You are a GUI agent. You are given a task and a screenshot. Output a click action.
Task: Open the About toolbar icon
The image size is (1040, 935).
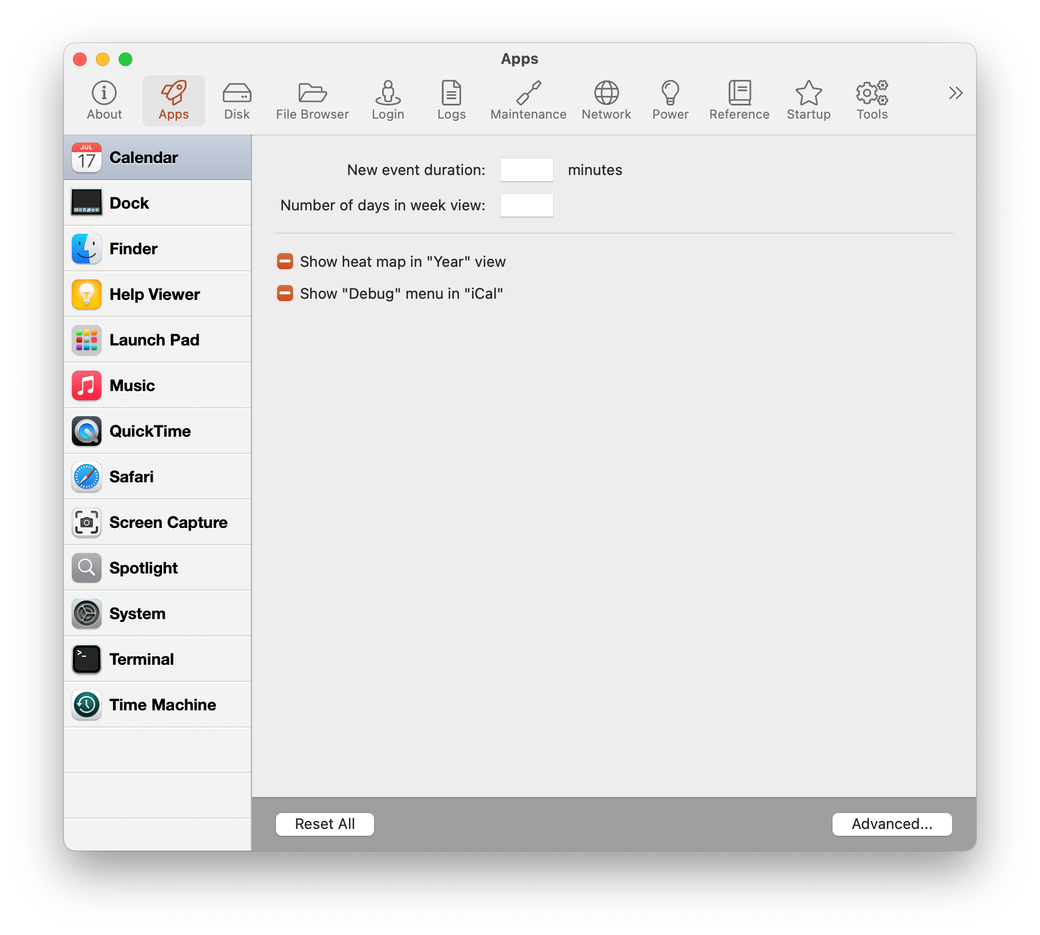click(104, 93)
